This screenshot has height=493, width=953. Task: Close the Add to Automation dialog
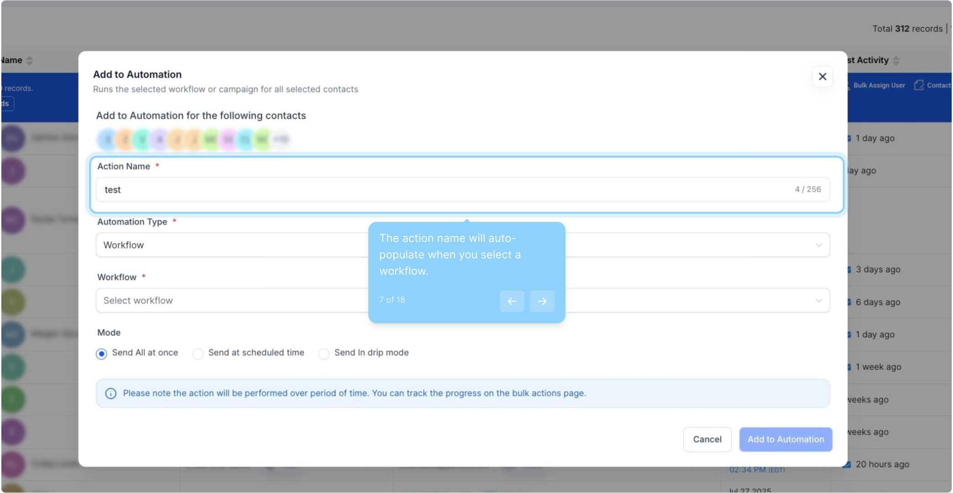pyautogui.click(x=822, y=77)
